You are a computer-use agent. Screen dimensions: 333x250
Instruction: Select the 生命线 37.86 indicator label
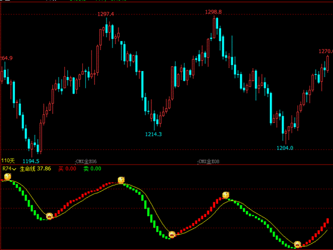pyautogui.click(x=35, y=169)
